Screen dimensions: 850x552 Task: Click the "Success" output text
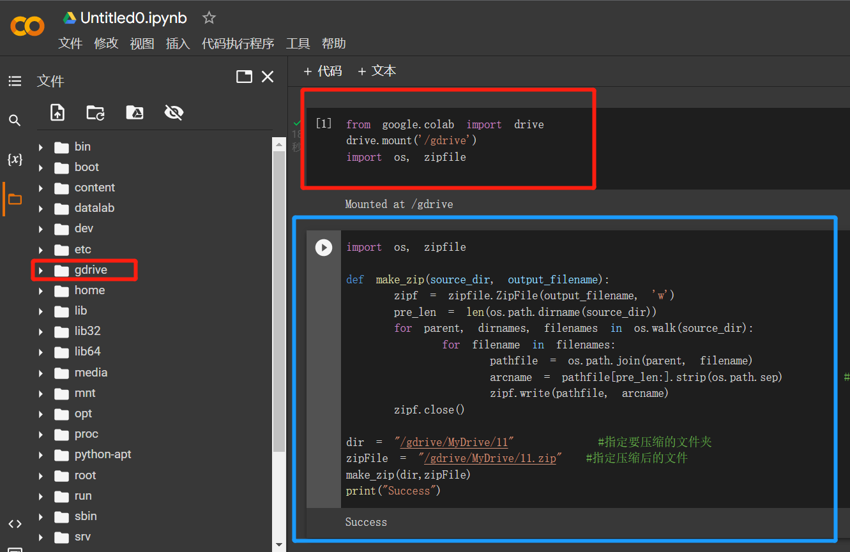[x=366, y=522]
